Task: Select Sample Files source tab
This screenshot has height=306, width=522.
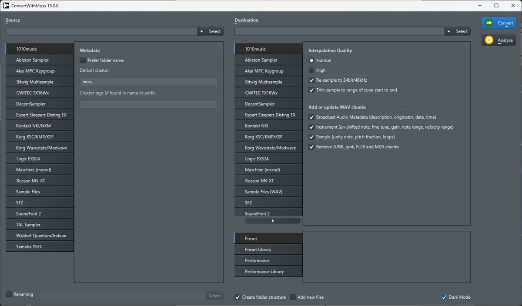Action: point(40,192)
